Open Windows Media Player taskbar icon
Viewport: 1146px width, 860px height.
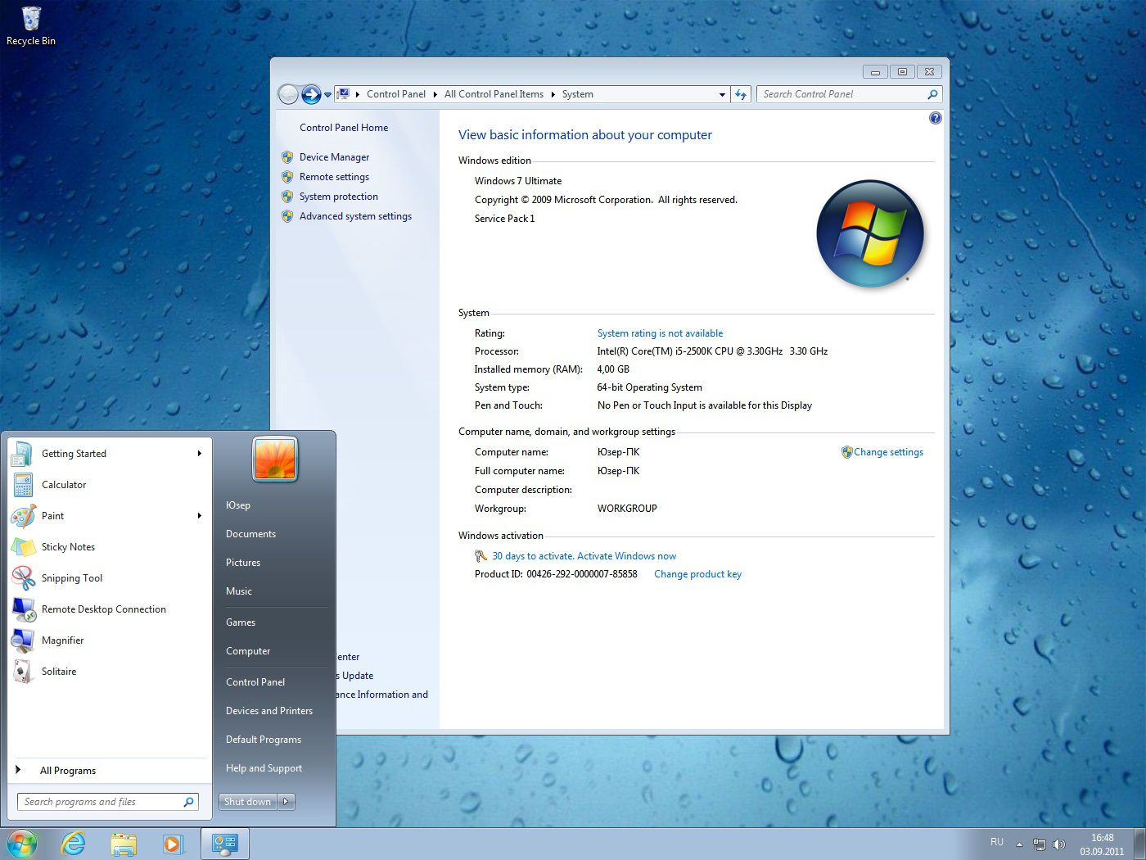pyautogui.click(x=174, y=844)
